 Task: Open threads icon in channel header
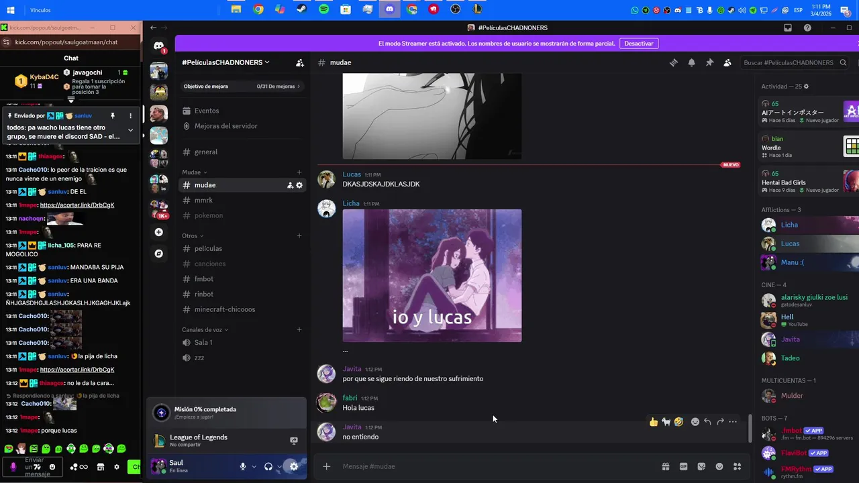[674, 62]
